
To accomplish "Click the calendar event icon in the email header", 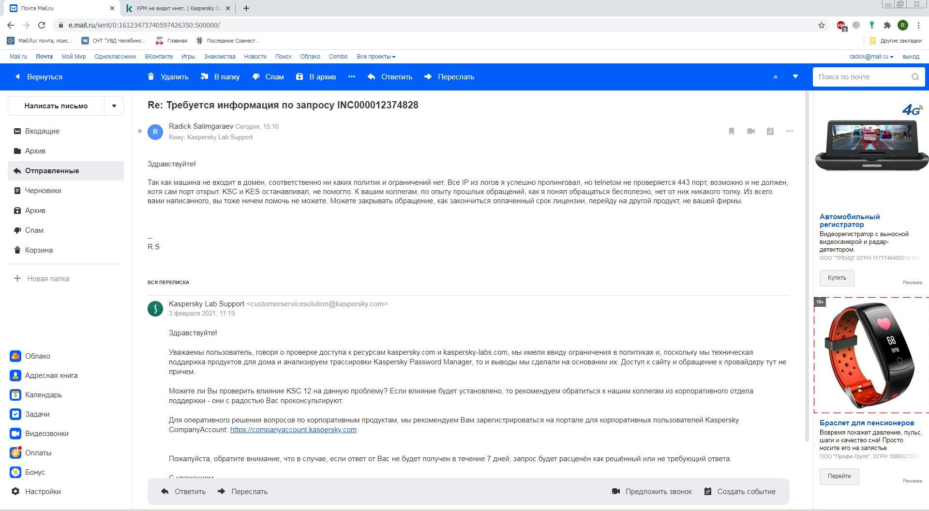I will coord(770,131).
